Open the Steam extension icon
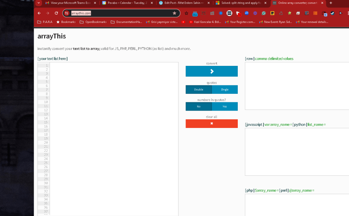Image resolution: width=349 pixels, height=216 pixels. tap(332, 13)
